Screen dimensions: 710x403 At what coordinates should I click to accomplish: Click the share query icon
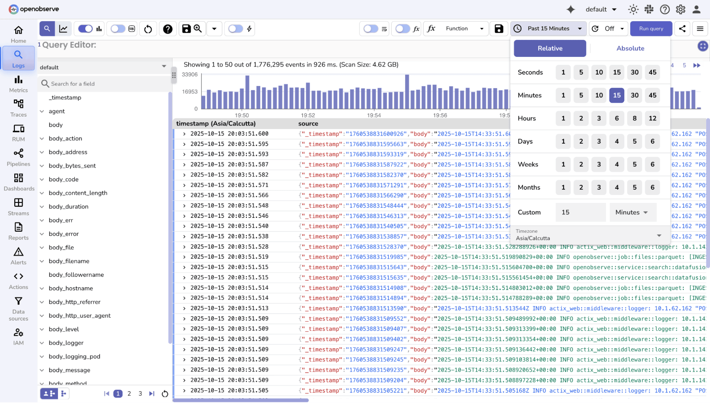pyautogui.click(x=682, y=28)
